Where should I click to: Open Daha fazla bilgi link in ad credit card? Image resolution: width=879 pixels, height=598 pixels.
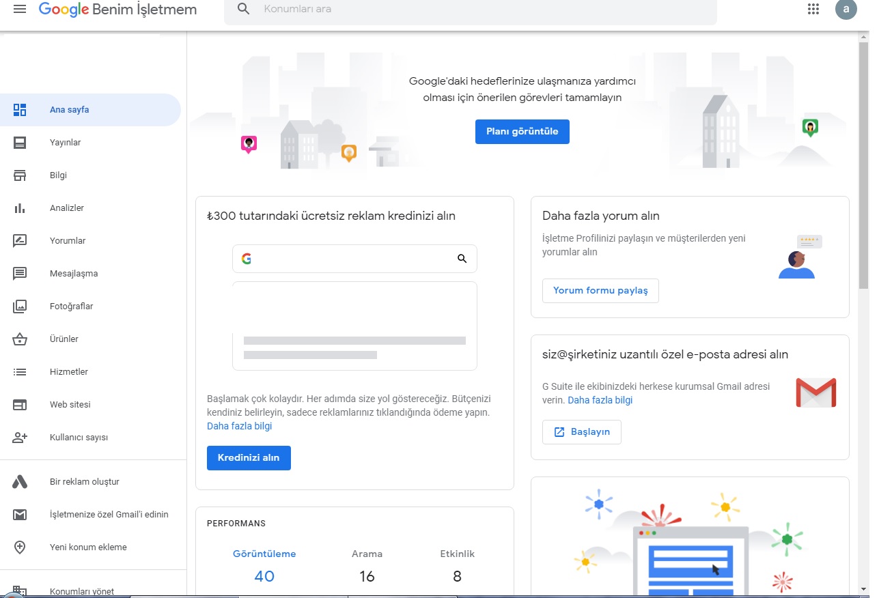(240, 426)
